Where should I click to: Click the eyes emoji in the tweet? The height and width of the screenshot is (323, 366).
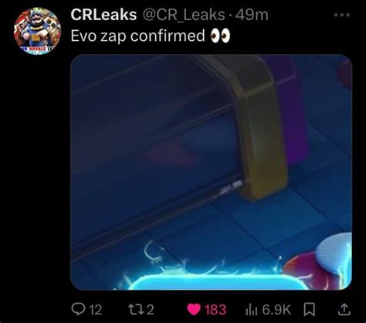220,36
